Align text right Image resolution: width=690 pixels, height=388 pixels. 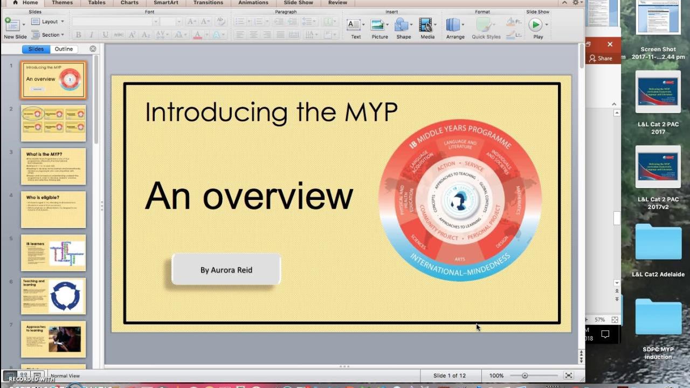click(x=267, y=35)
